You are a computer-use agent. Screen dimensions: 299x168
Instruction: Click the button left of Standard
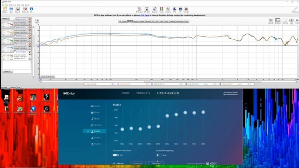point(138,163)
